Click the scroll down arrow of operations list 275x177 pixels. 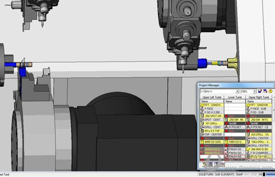[274, 159]
